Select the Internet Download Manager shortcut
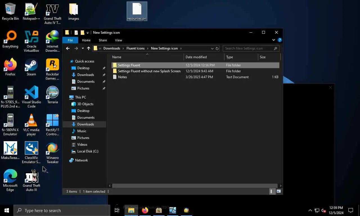This screenshot has height=216, width=360. click(52, 42)
